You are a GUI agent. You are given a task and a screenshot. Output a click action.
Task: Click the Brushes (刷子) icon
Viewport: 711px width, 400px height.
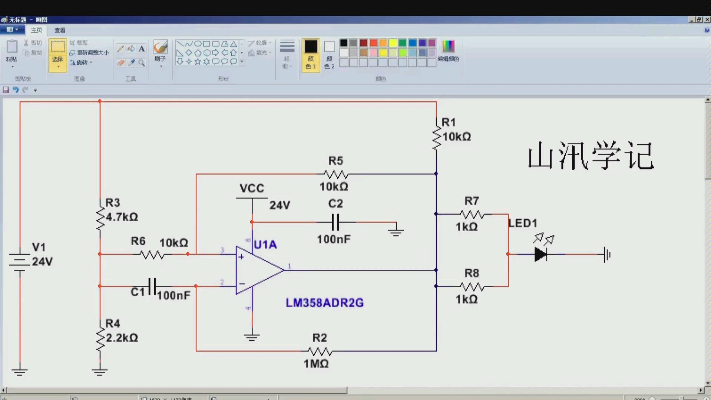161,47
